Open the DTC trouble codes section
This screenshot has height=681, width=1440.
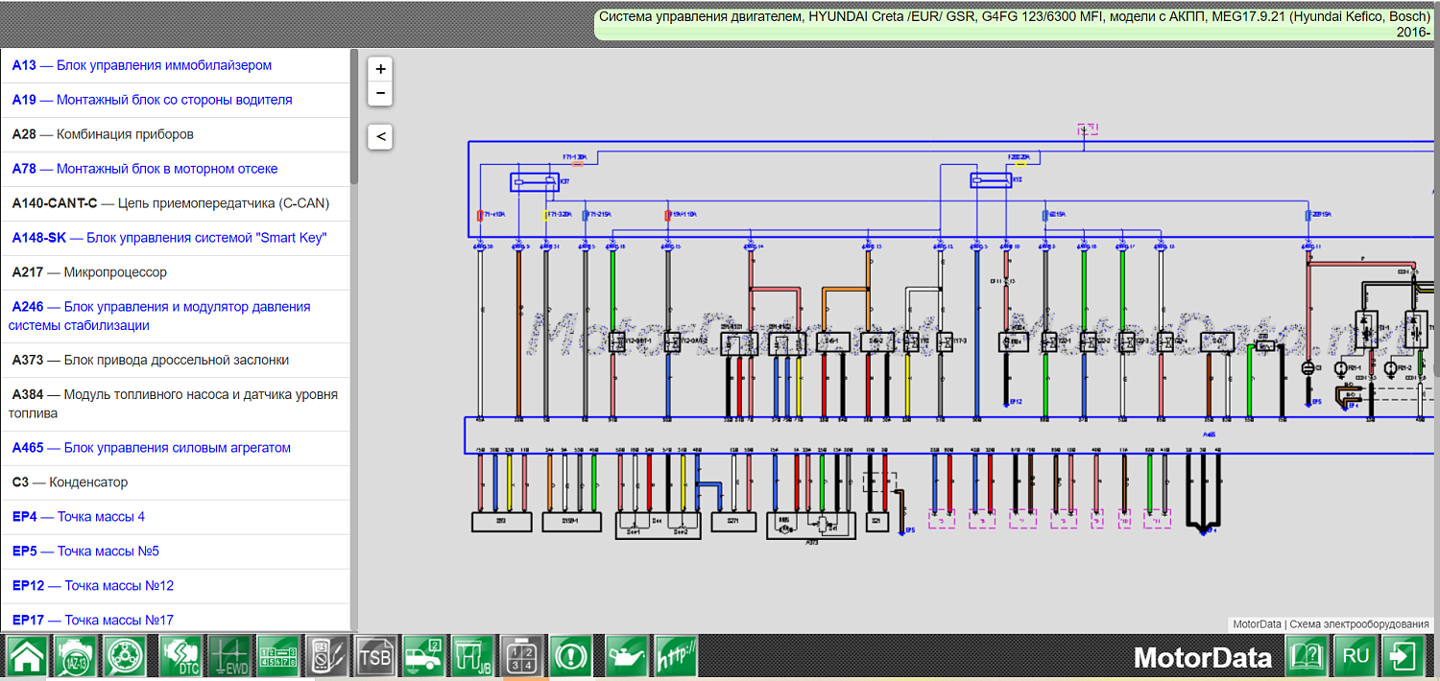pyautogui.click(x=180, y=657)
